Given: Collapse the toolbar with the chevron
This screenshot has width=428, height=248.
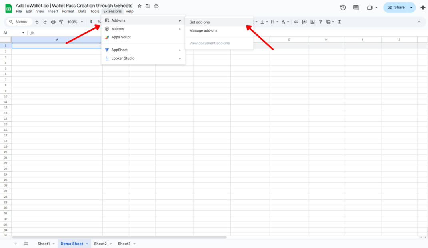Looking at the screenshot, I should pyautogui.click(x=419, y=22).
